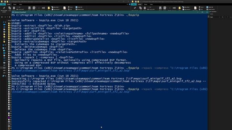Click the '249317392 -> 93561648 bytes' output line
Viewport: 232px width, 130px height.
pos(34,84)
